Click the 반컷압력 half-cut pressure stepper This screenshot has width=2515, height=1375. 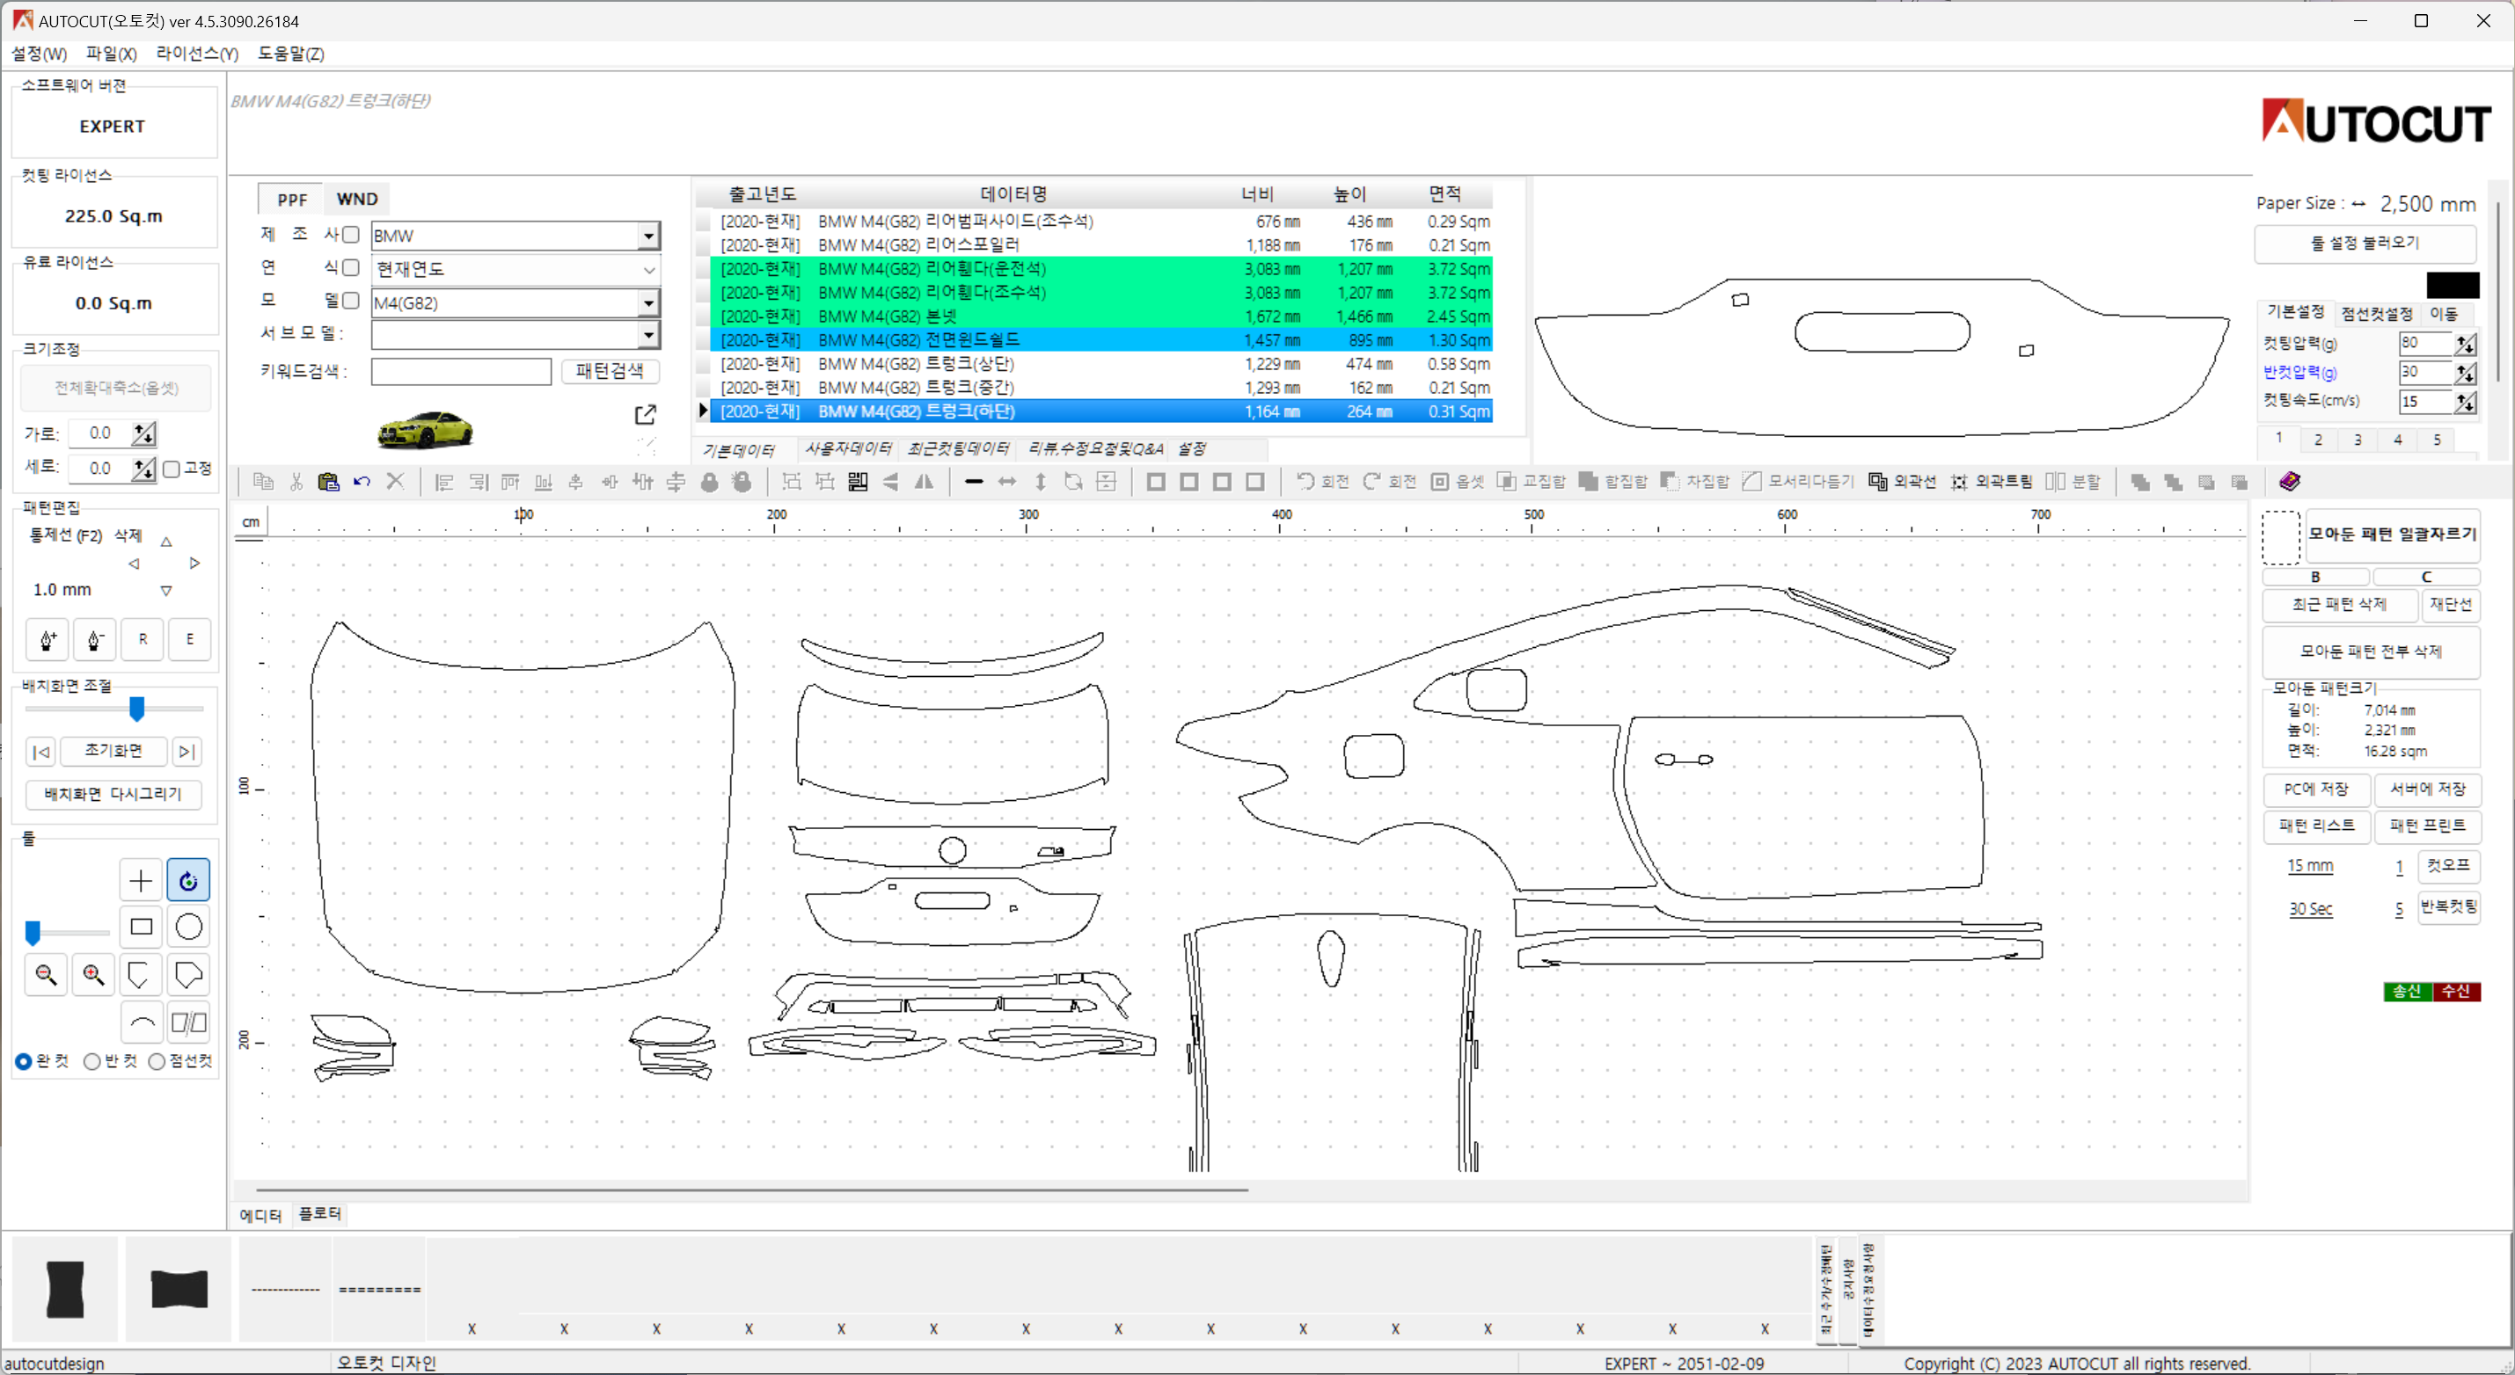pyautogui.click(x=2465, y=373)
